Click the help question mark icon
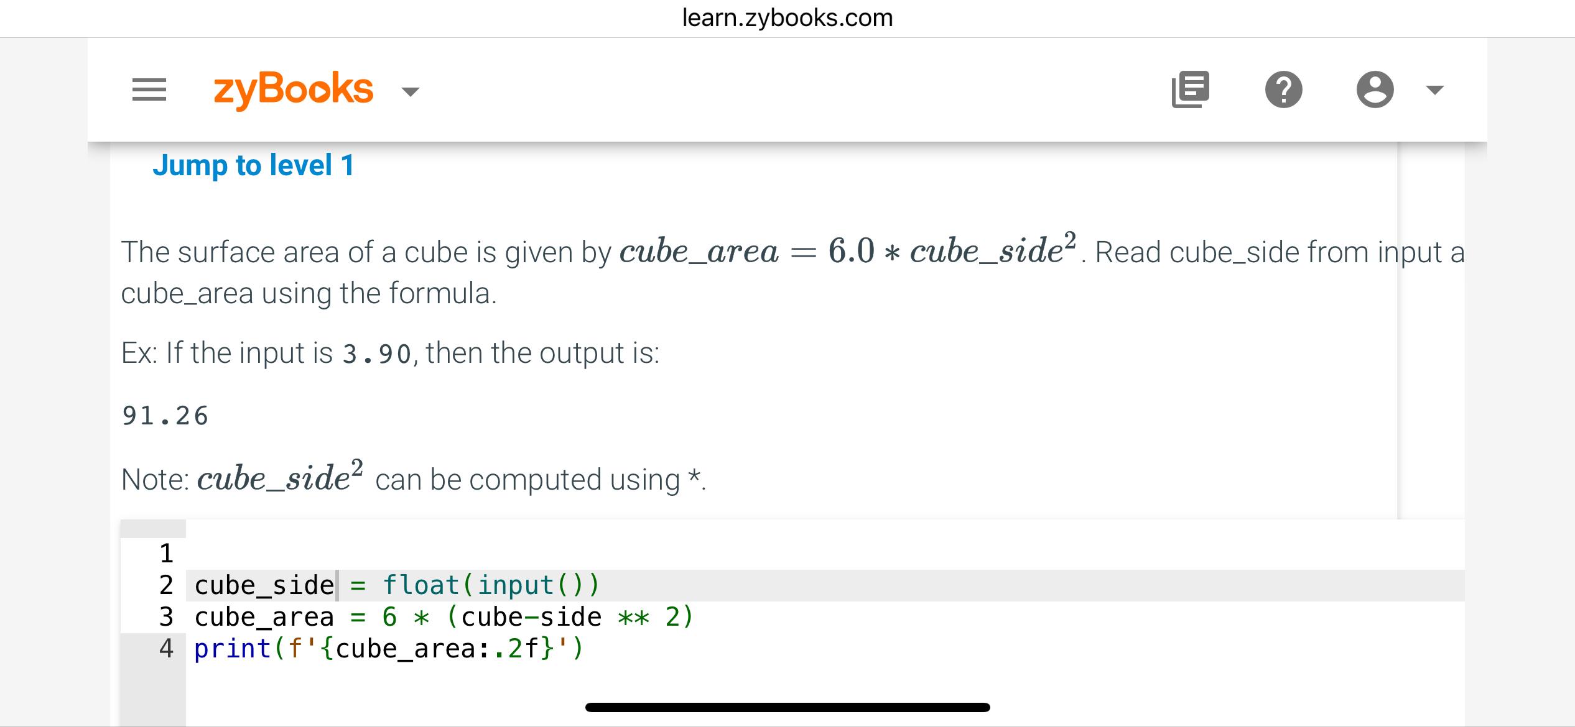Viewport: 1575px width, 727px height. (x=1283, y=91)
